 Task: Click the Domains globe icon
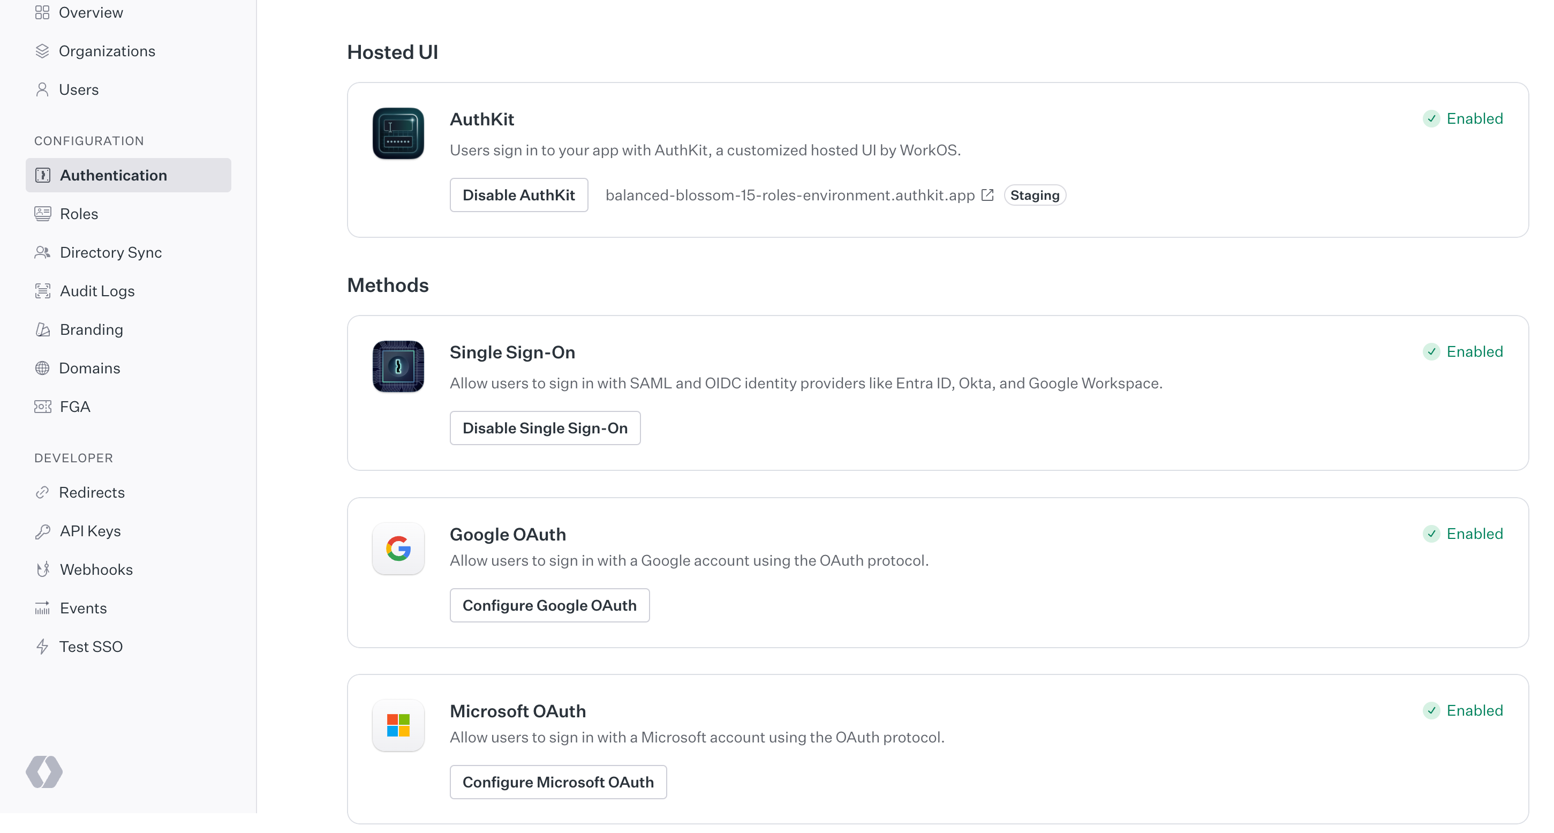pyautogui.click(x=42, y=368)
